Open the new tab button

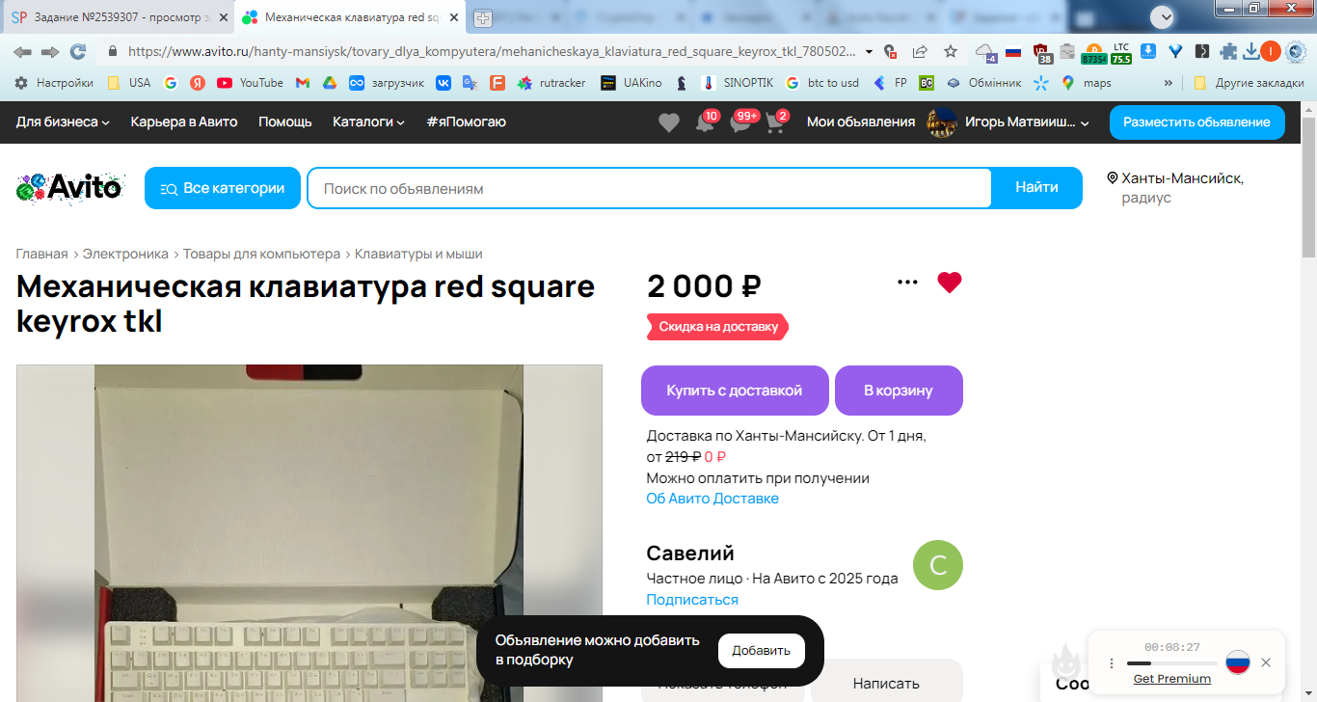[x=483, y=18]
